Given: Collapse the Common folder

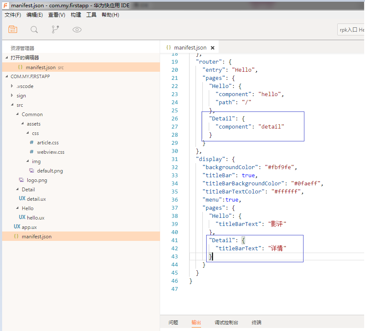Looking at the screenshot, I should 17,114.
